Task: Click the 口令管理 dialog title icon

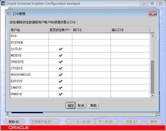Action: pyautogui.click(x=10, y=14)
